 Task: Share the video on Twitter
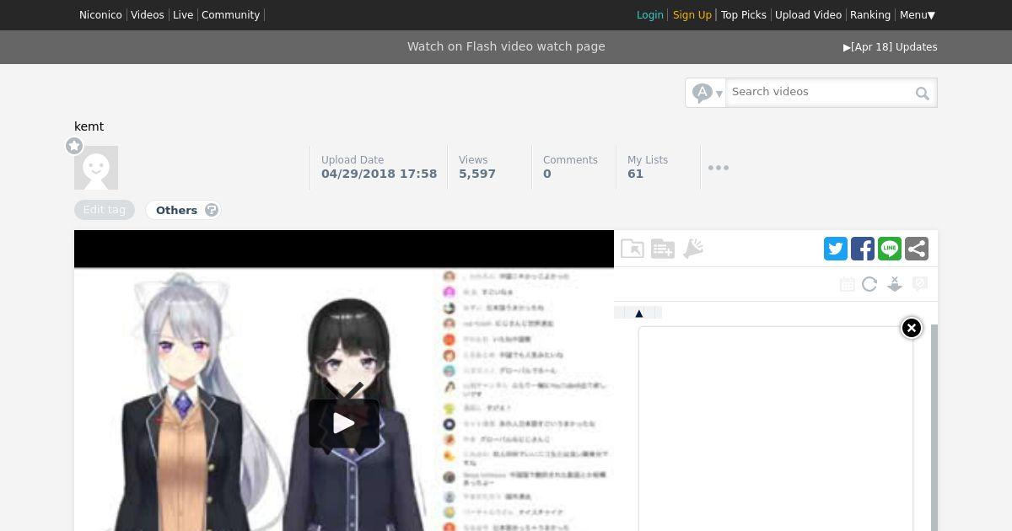pos(836,249)
